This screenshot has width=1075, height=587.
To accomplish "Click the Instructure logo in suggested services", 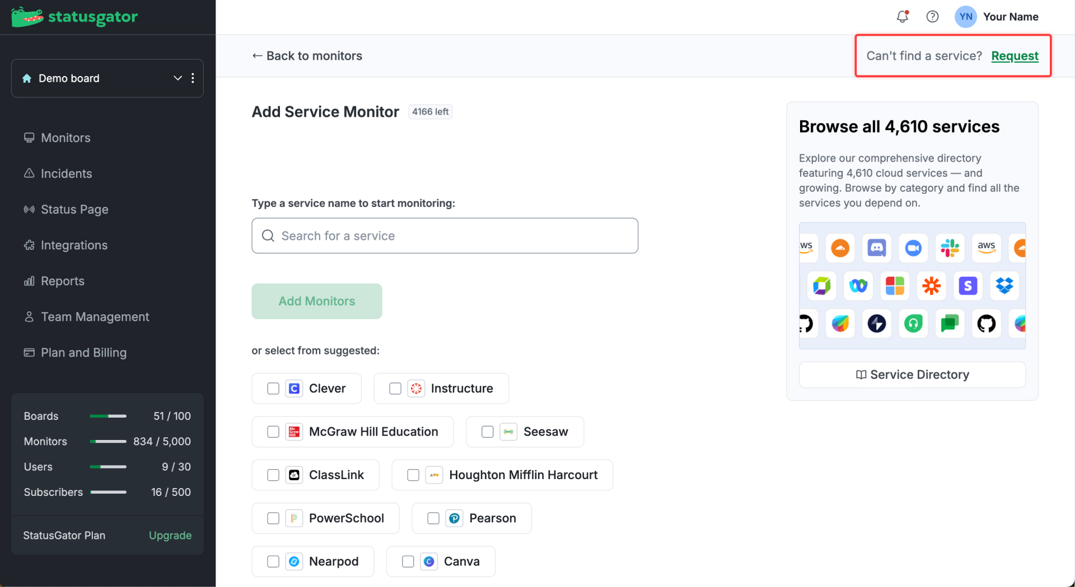I will click(416, 389).
